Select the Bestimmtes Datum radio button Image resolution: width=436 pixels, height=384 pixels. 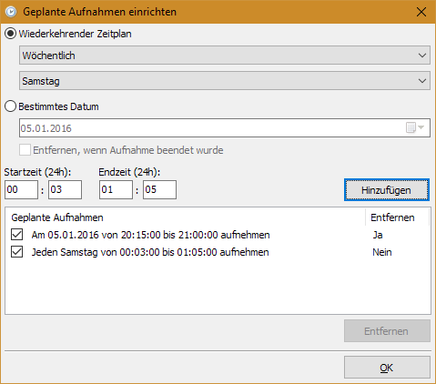tap(10, 106)
